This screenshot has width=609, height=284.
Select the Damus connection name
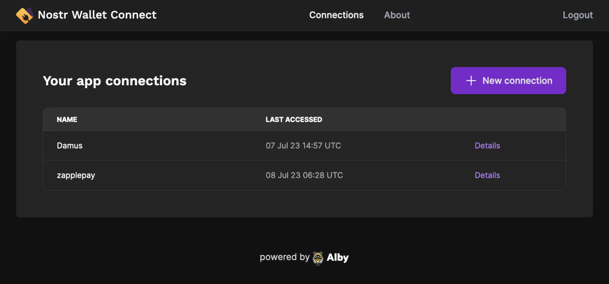tap(70, 146)
